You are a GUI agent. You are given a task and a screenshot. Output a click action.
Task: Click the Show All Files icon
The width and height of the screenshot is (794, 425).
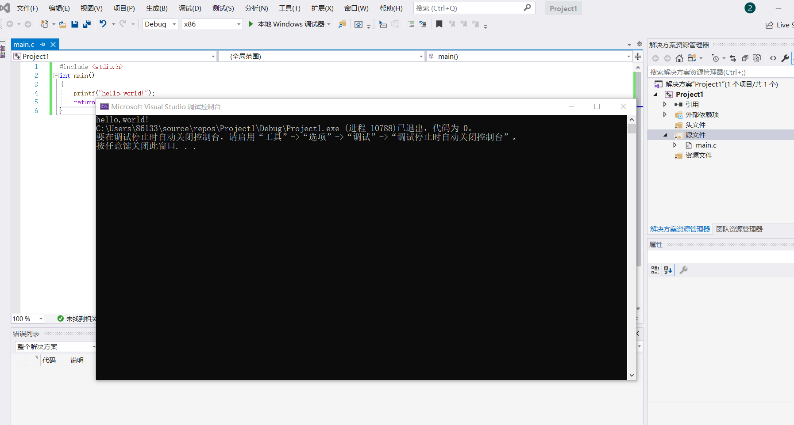[x=757, y=58]
